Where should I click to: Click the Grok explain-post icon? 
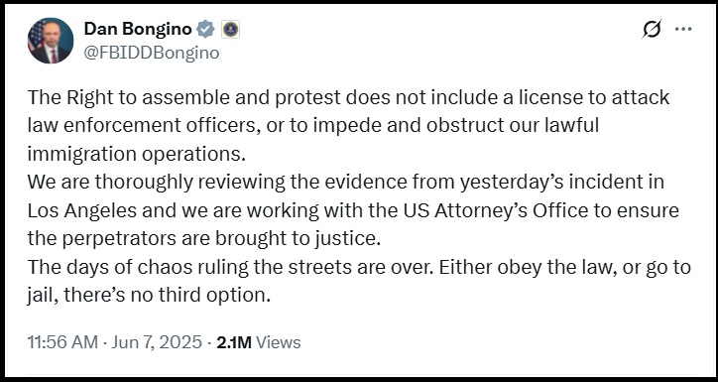pyautogui.click(x=652, y=30)
